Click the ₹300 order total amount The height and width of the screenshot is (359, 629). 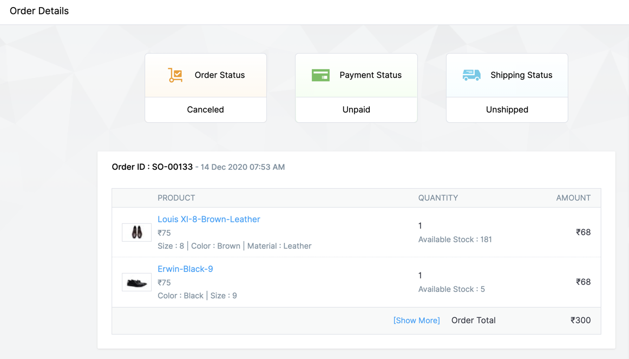(x=580, y=321)
